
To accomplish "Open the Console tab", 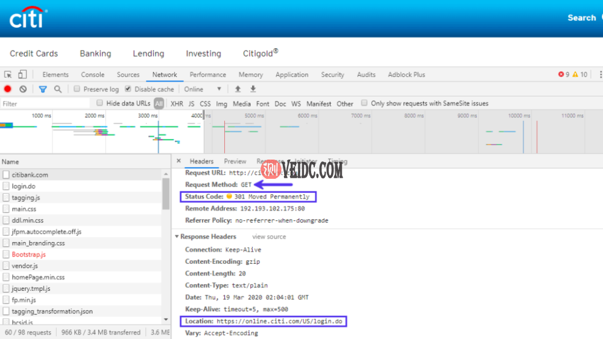I will point(93,75).
